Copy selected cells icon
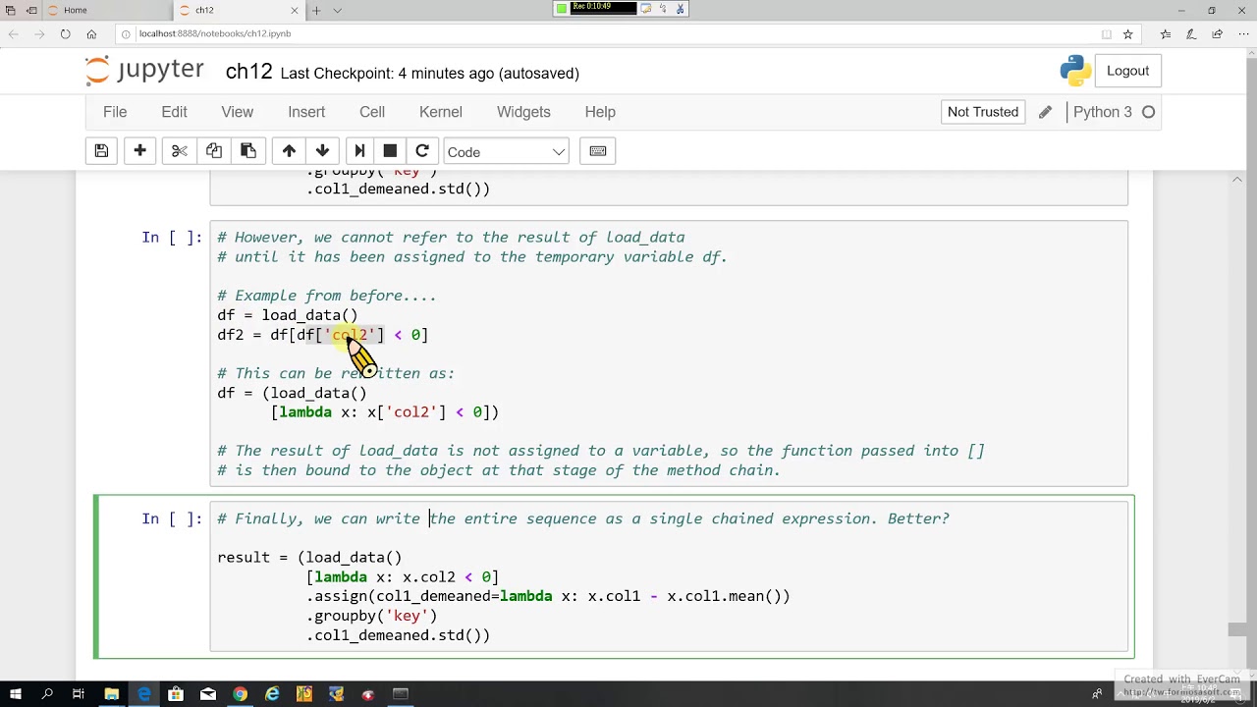Viewport: 1257px width, 707px height. click(x=213, y=151)
